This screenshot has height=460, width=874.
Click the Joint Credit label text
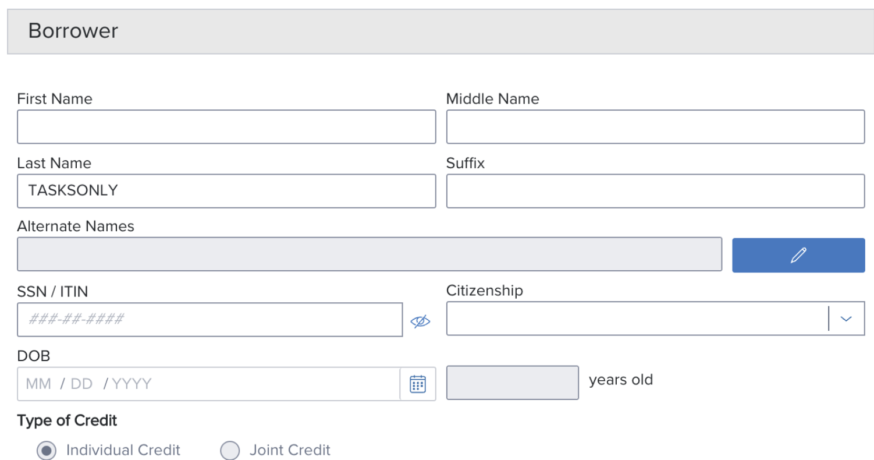coord(290,450)
